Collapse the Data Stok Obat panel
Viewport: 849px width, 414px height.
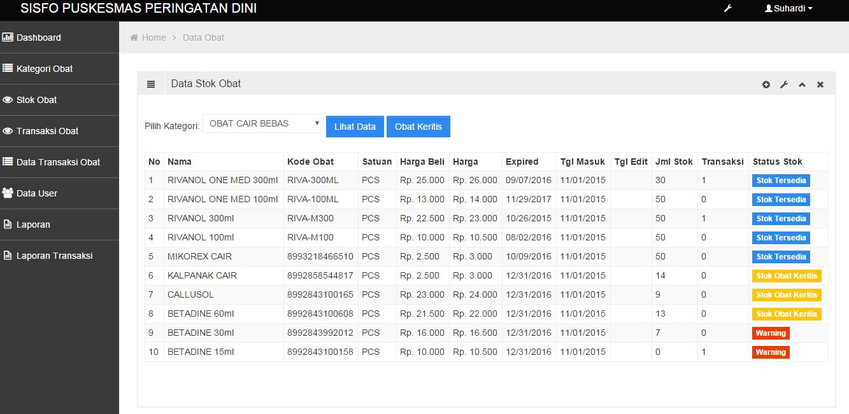coord(802,85)
